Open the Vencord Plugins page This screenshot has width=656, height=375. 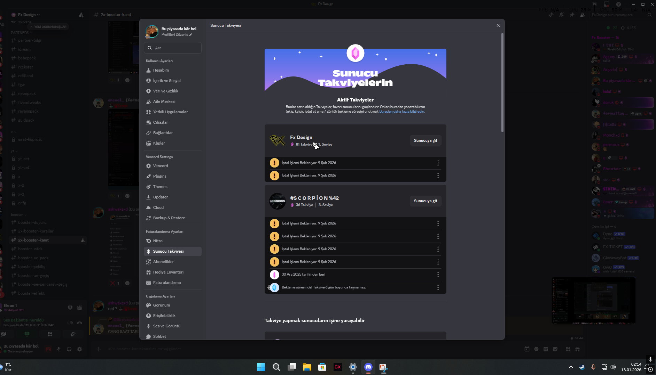click(173, 176)
